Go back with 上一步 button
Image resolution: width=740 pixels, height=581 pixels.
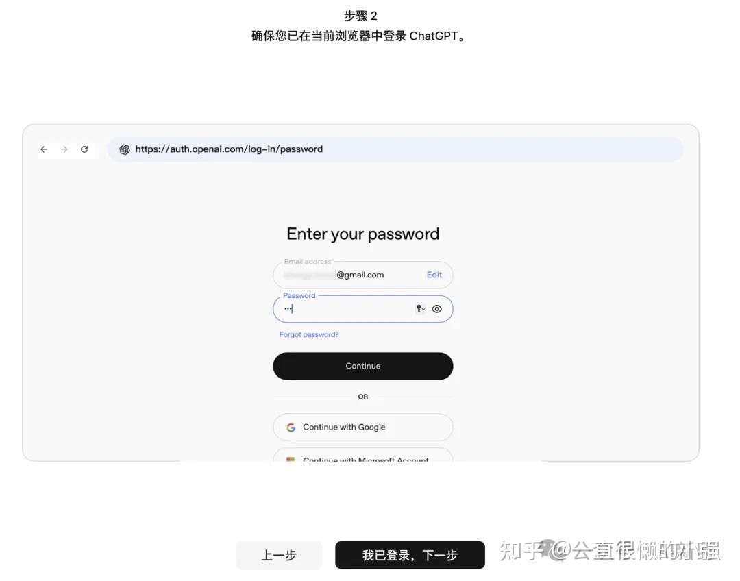tap(279, 555)
